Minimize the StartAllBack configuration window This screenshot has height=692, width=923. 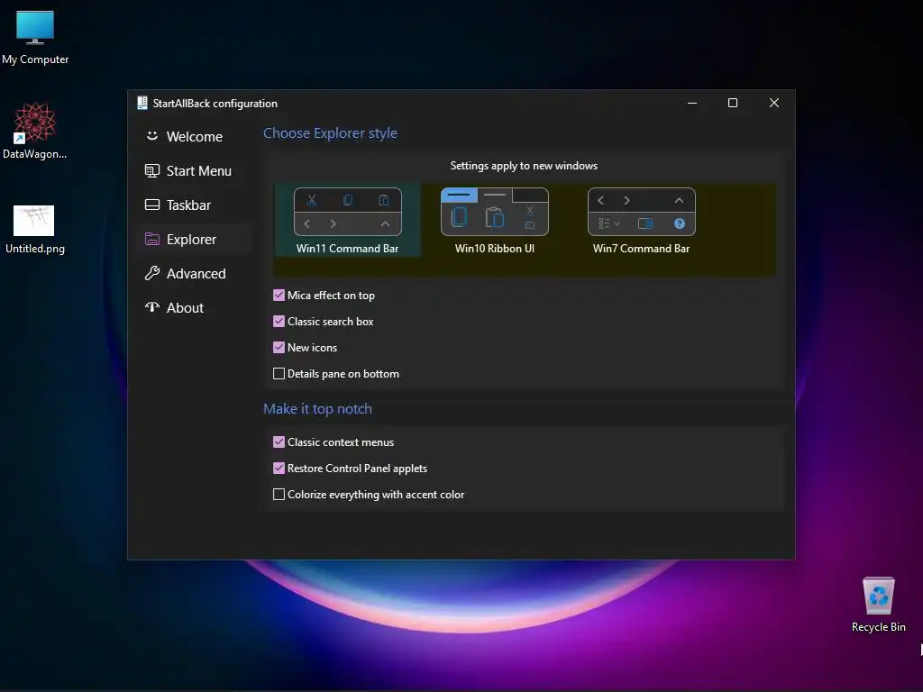click(x=692, y=103)
